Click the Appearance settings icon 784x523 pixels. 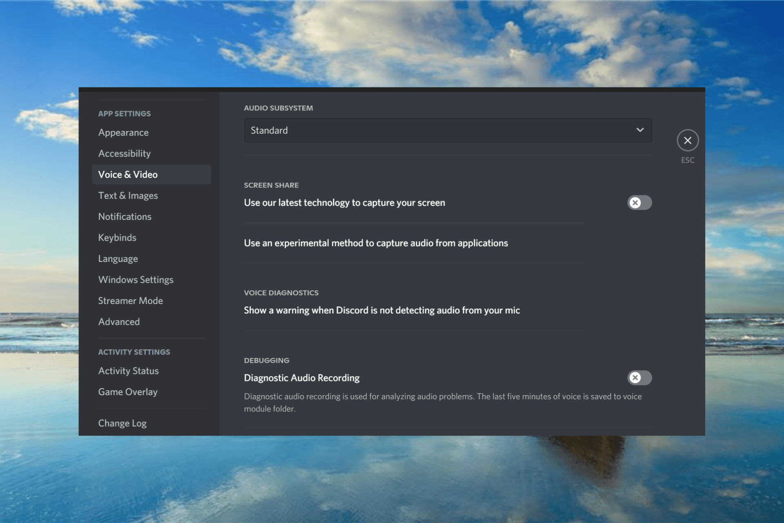click(x=123, y=132)
